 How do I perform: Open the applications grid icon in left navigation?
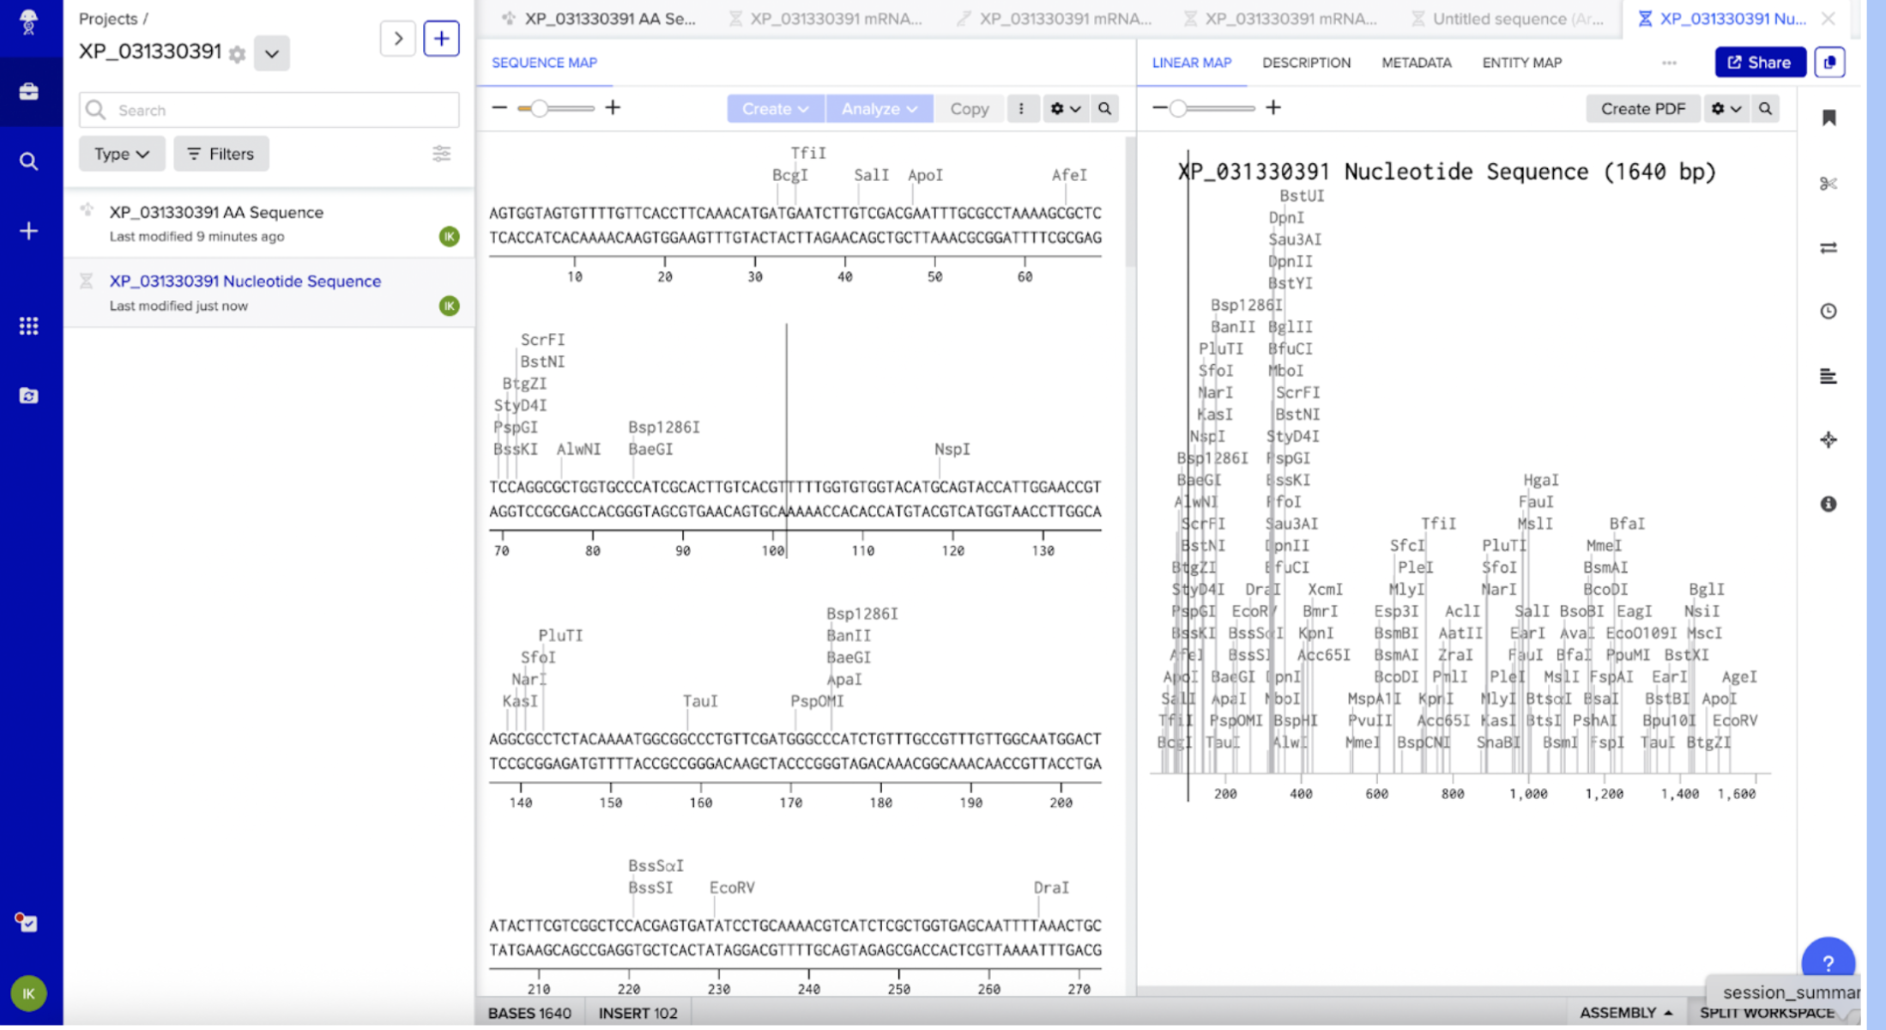[x=29, y=326]
